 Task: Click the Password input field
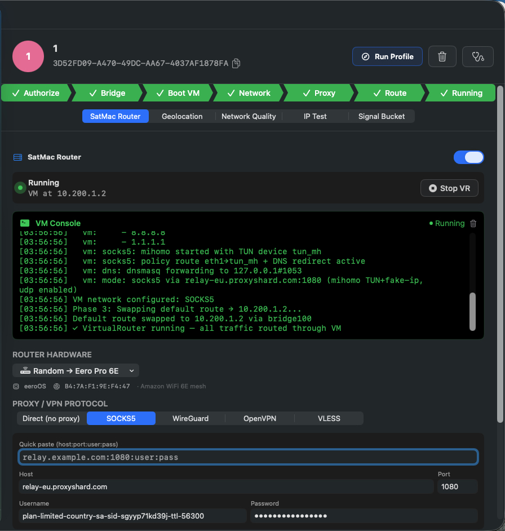pos(364,516)
